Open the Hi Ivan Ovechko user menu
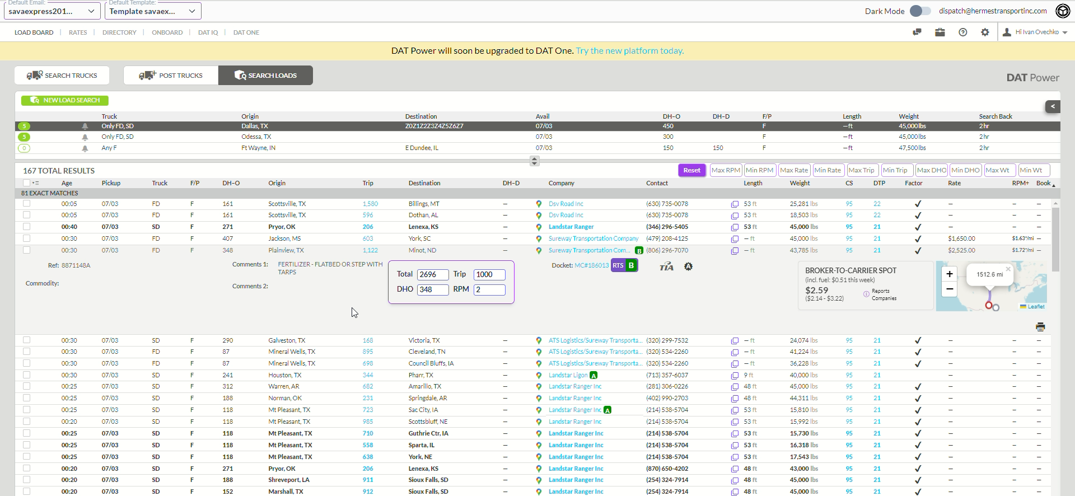The height and width of the screenshot is (496, 1075). point(1035,32)
